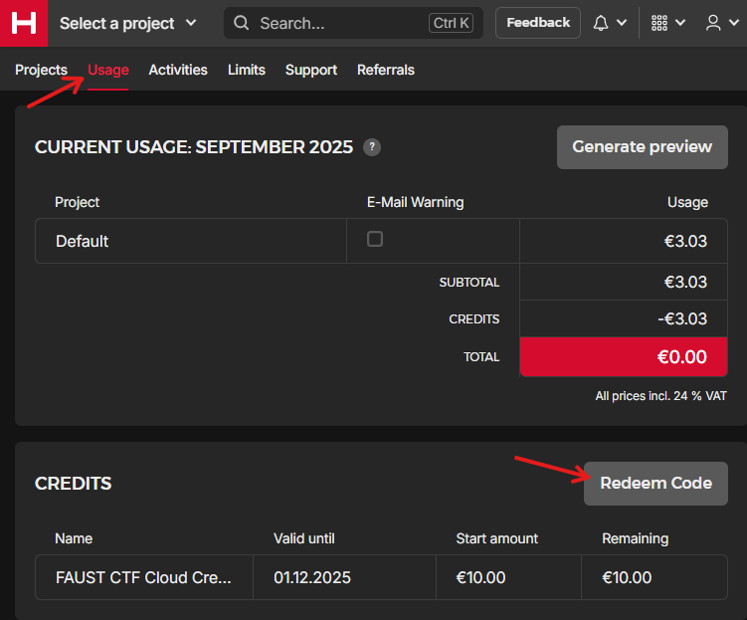Click the search magnifier icon
The image size is (747, 620).
(242, 23)
